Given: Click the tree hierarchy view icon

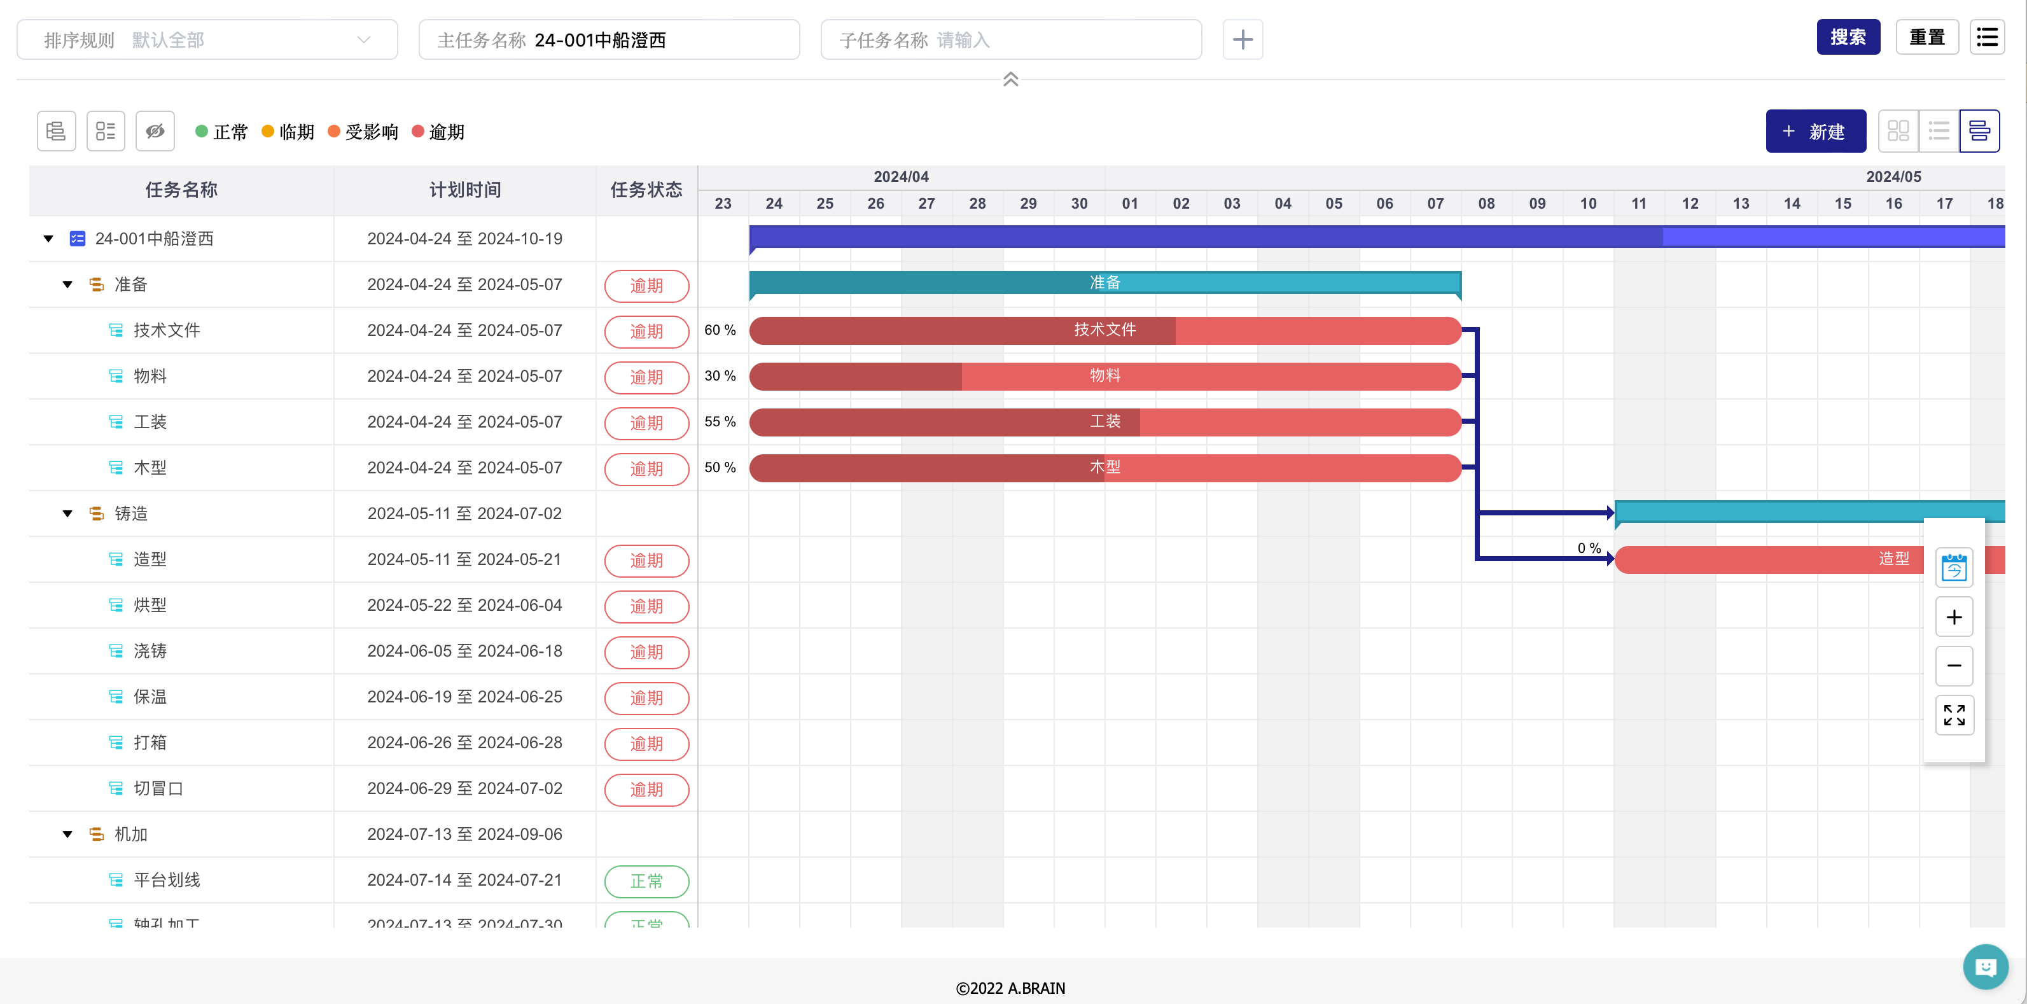Looking at the screenshot, I should [x=56, y=130].
